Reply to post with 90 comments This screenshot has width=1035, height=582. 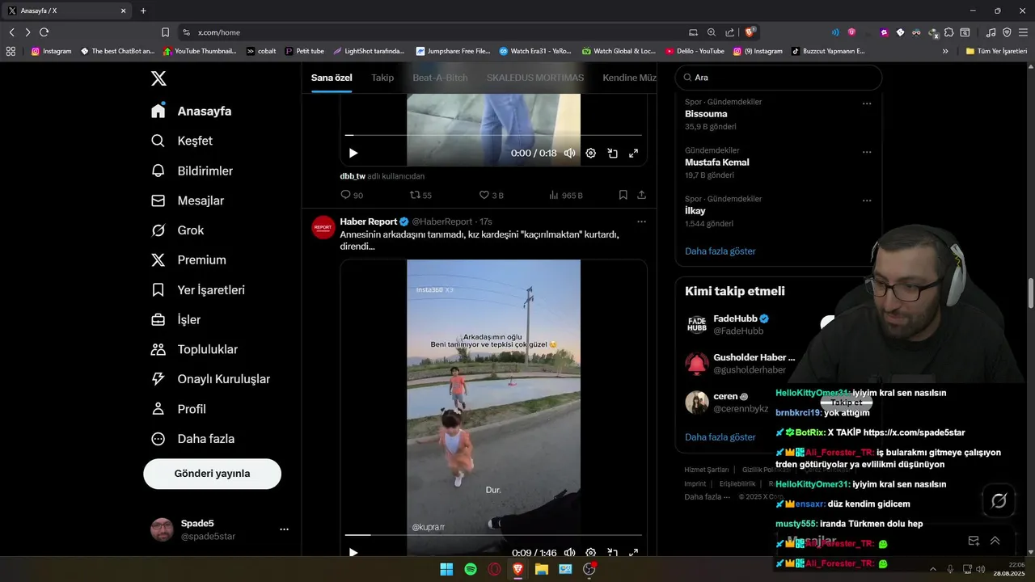(352, 195)
